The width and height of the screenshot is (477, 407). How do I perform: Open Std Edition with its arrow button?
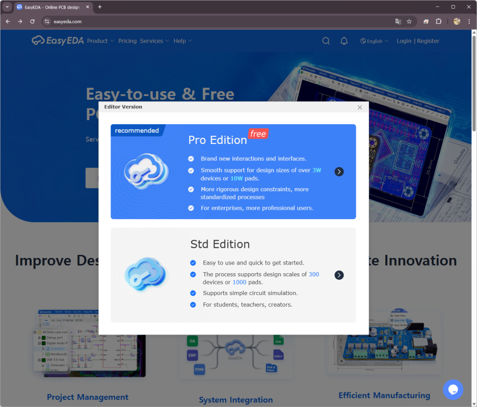[339, 275]
